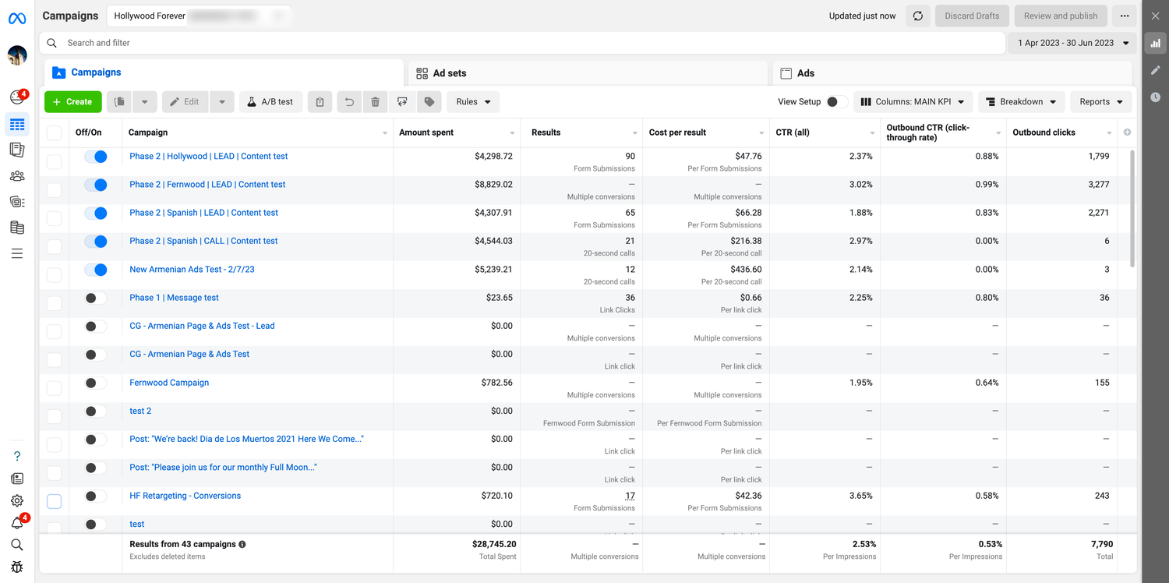Screen dimensions: 1169x583
Task: Click the A/B test button
Action: 270,101
